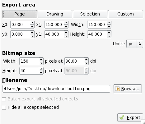Click the Export button
This screenshot has height=124, width=145.
pyautogui.click(x=130, y=117)
